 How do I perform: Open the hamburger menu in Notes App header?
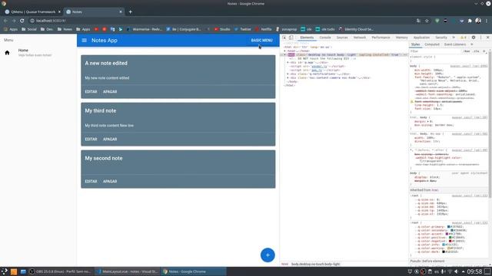pos(84,41)
